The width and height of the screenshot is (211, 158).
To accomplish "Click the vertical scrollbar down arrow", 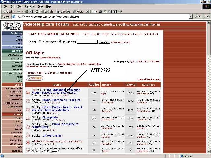I will coord(209,152).
